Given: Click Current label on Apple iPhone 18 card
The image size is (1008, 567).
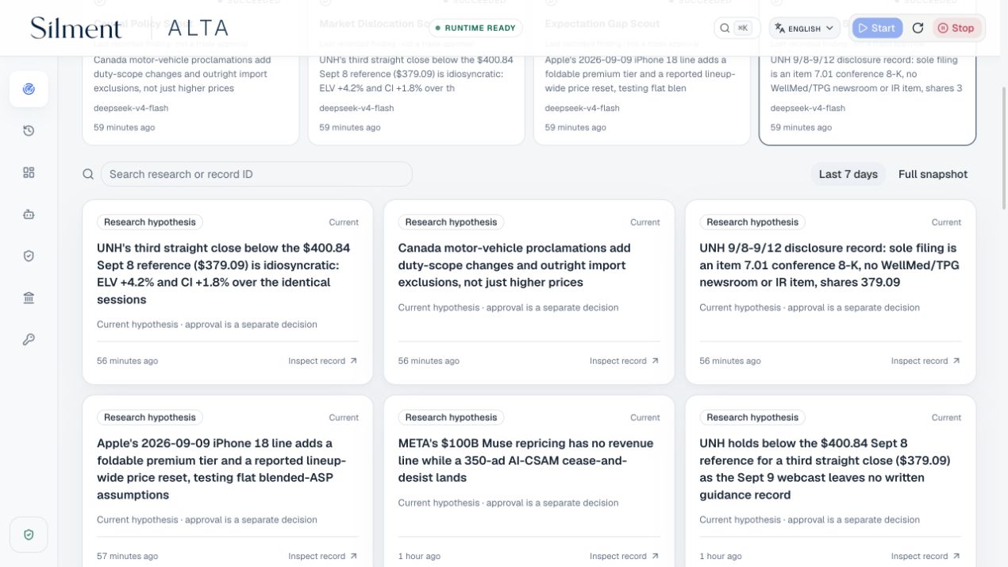Looking at the screenshot, I should [344, 418].
